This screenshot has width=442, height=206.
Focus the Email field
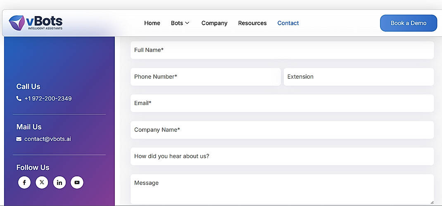(x=282, y=103)
